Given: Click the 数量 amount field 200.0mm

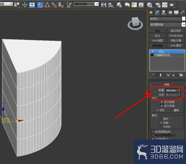Looking at the screenshot, I should coord(171,90).
